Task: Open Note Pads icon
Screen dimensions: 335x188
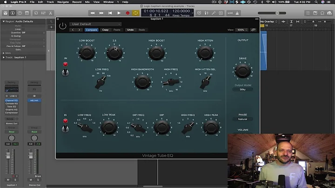Action: pos(315,13)
